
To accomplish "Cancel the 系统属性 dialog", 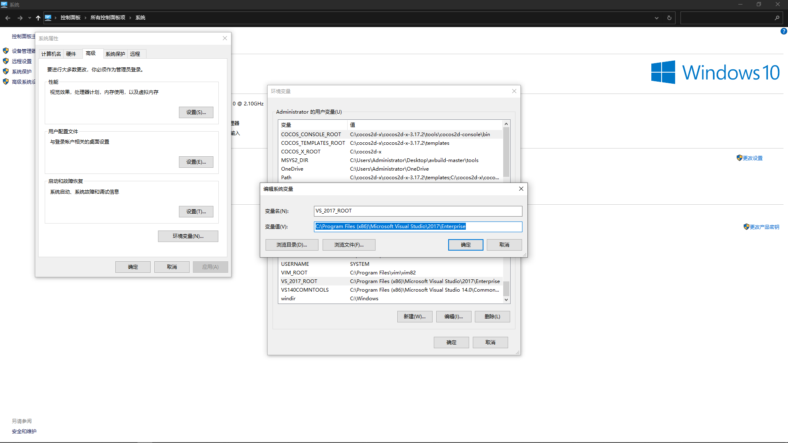I will point(172,267).
